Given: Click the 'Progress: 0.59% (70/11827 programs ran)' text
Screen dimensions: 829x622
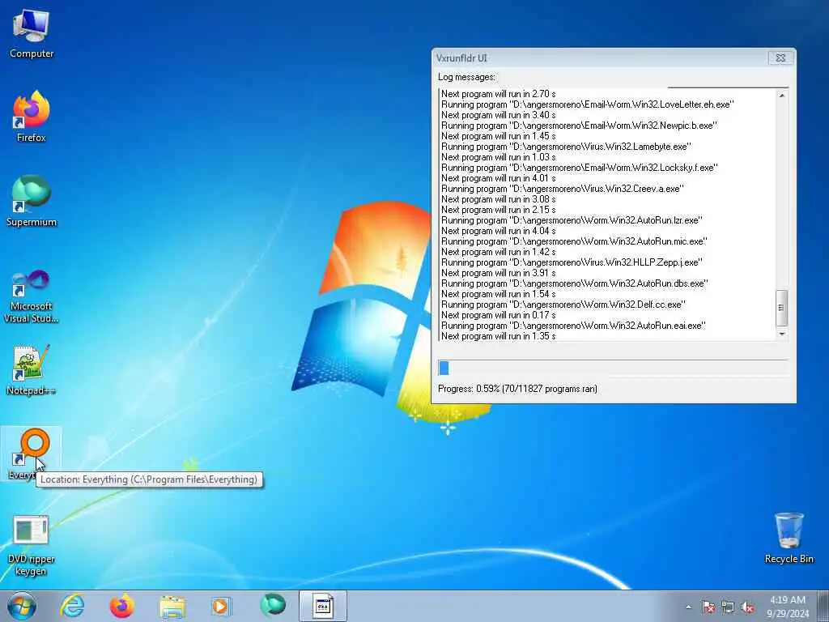Looking at the screenshot, I should click(517, 389).
